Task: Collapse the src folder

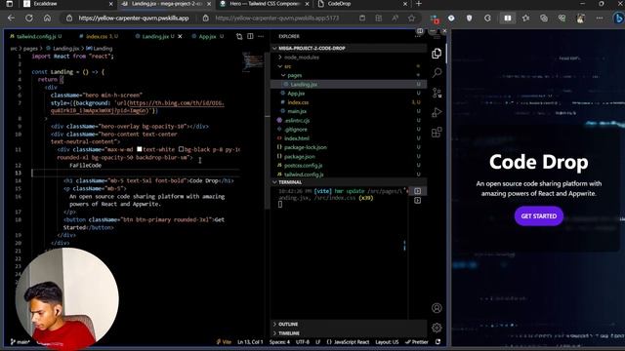Action: (349, 66)
